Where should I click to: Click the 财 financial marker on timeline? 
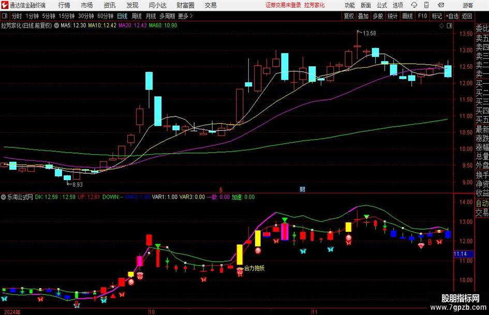pyautogui.click(x=302, y=189)
